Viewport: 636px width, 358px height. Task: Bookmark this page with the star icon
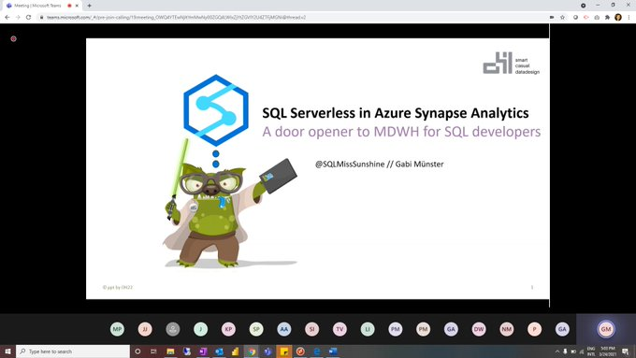(x=563, y=18)
